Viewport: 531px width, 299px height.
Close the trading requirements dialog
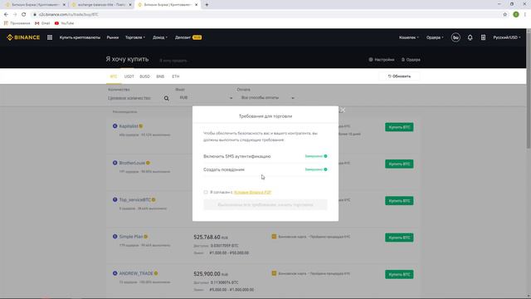(343, 110)
